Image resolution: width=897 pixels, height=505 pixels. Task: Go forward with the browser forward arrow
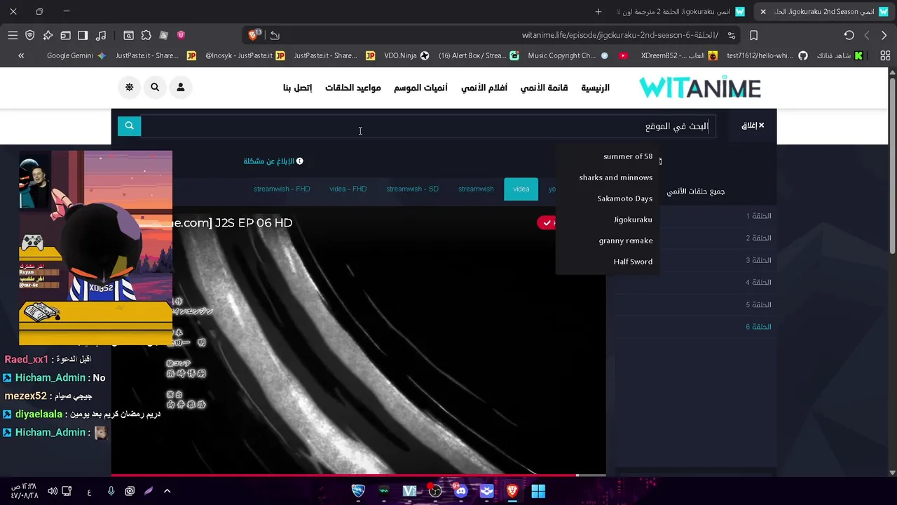867,35
